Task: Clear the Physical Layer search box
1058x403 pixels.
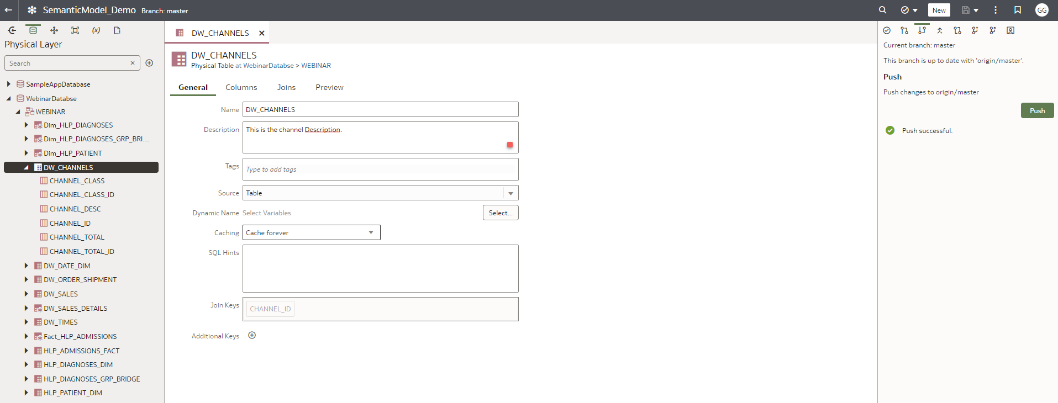Action: pyautogui.click(x=133, y=63)
